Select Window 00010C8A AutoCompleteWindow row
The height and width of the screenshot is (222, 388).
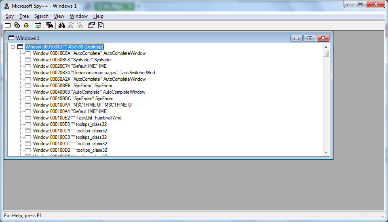(89, 53)
